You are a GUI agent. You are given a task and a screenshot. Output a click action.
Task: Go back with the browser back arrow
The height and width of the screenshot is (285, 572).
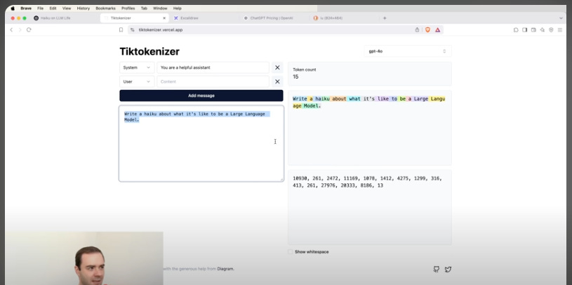(x=11, y=30)
